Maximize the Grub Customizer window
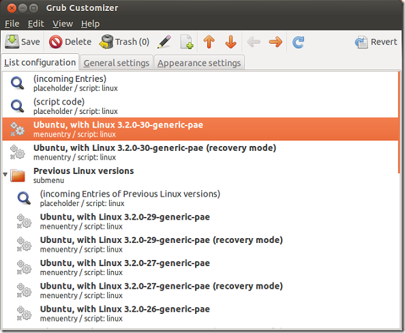Screen dimensions: 405x333 coord(33,8)
